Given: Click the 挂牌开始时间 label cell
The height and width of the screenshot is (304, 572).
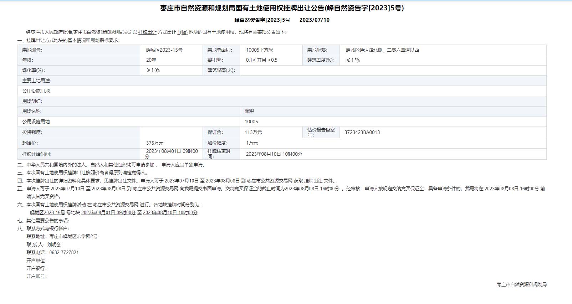Looking at the screenshot, I should [x=79, y=154].
